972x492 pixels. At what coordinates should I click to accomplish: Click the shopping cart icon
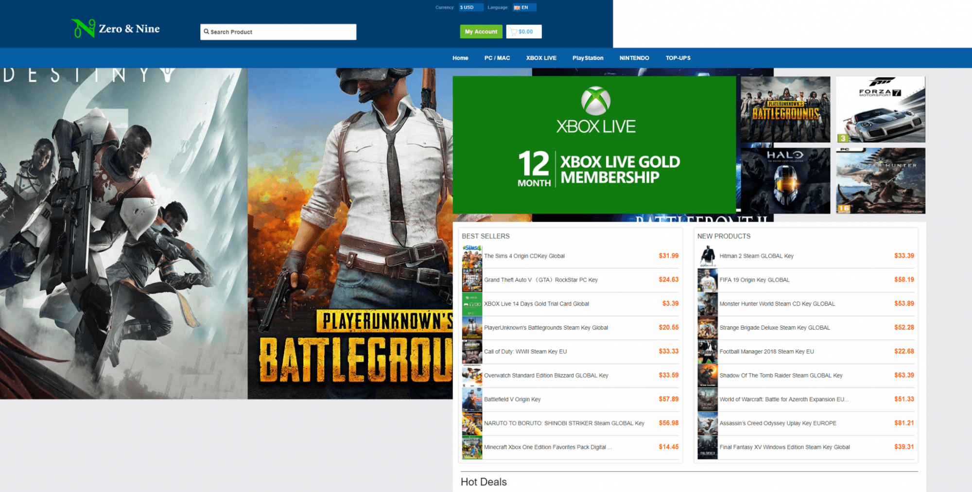tap(513, 32)
